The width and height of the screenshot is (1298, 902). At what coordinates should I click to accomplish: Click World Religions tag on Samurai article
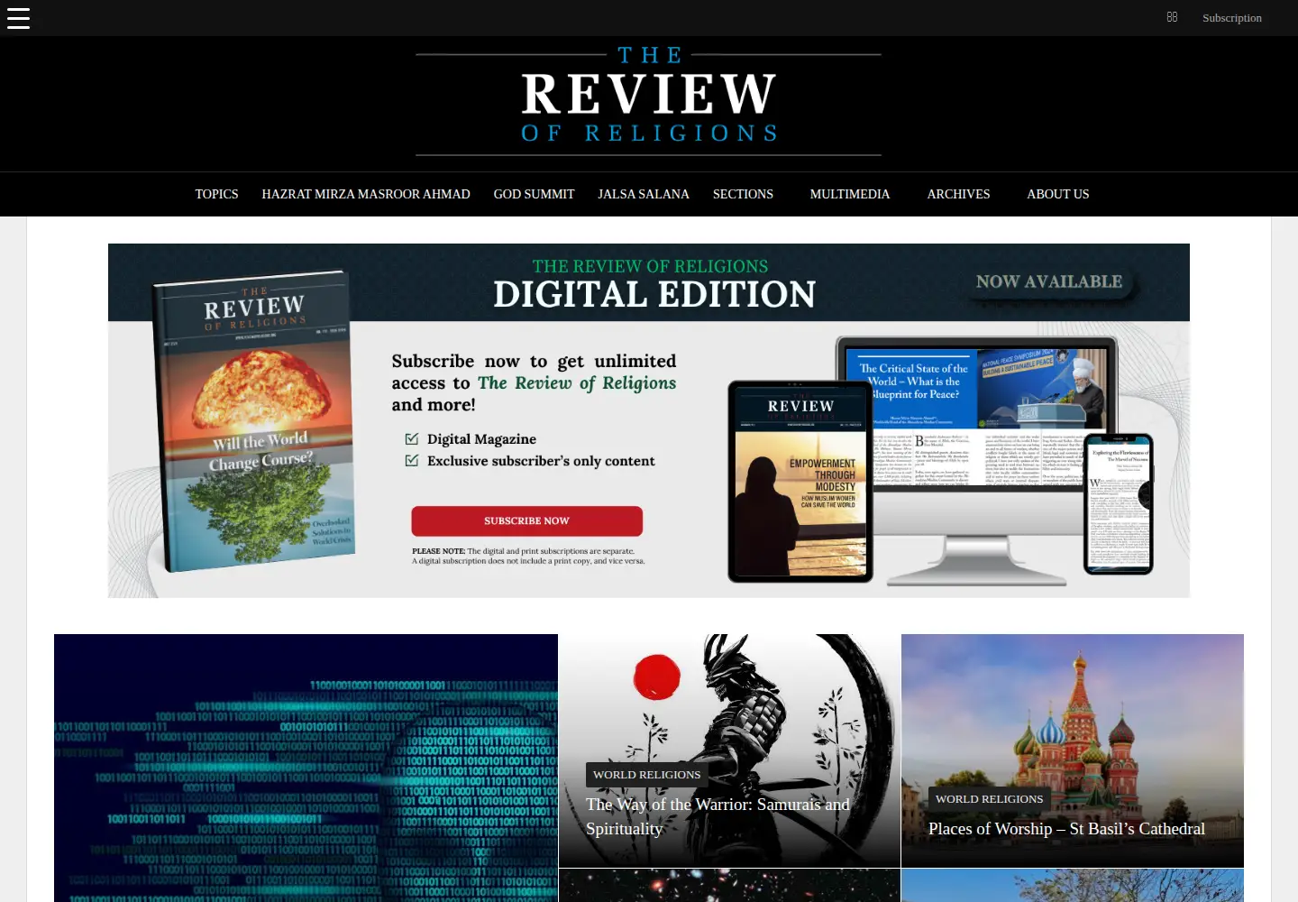646,775
